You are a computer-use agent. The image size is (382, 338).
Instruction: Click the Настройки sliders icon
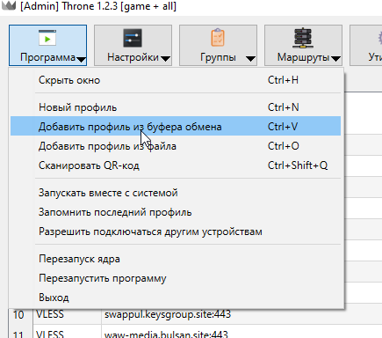(x=133, y=38)
